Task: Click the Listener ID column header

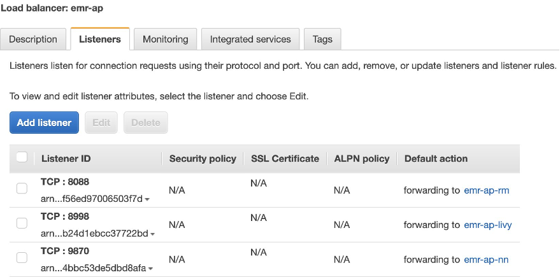Action: [x=66, y=159]
